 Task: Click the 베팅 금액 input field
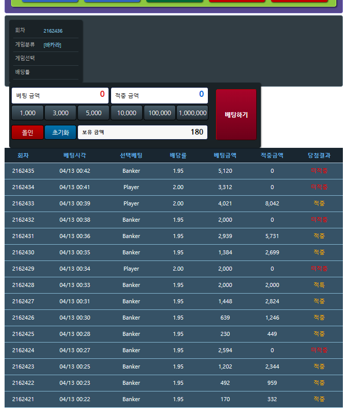click(x=60, y=95)
